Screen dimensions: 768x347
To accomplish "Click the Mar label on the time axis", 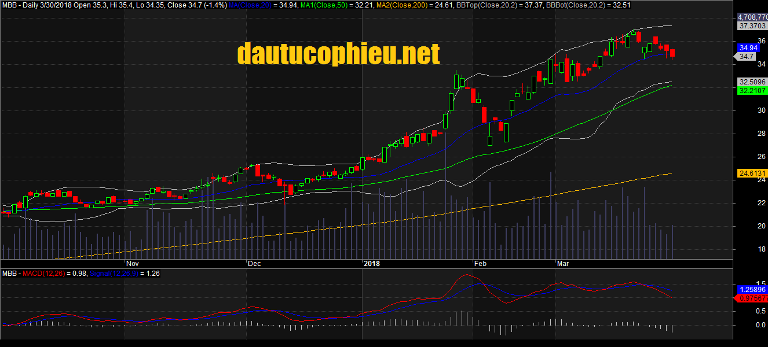I will (562, 263).
